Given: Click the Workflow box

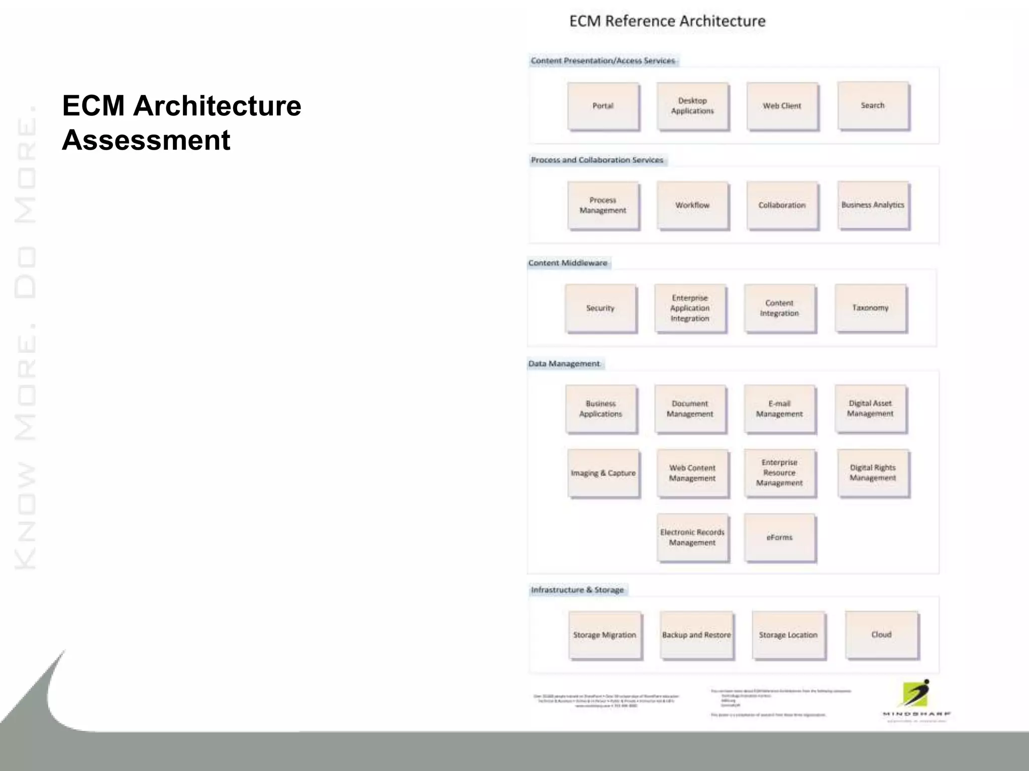Looking at the screenshot, I should point(692,205).
